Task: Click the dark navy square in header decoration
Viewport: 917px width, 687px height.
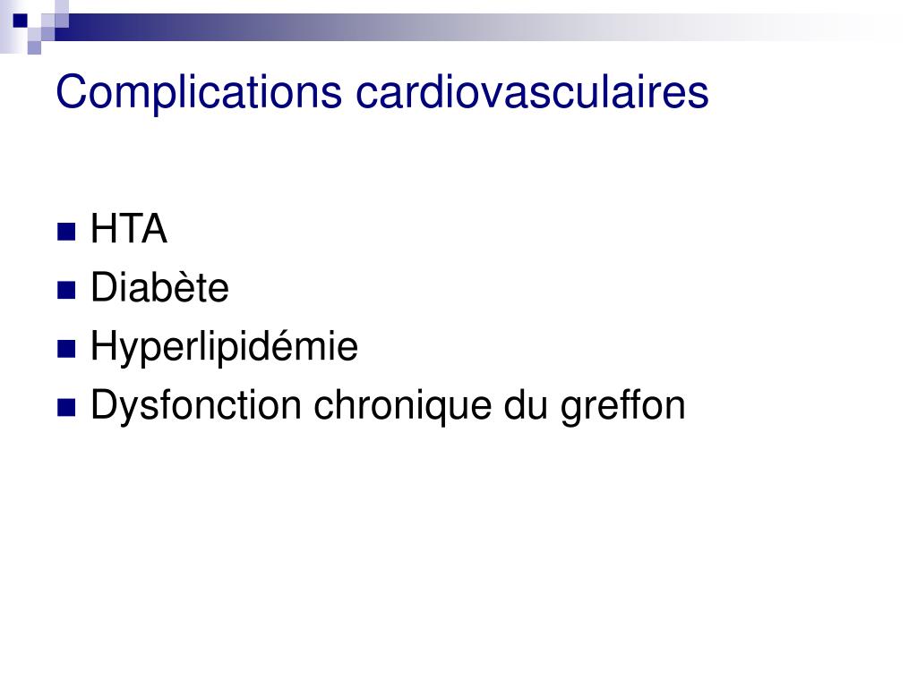Action: pos(21,21)
